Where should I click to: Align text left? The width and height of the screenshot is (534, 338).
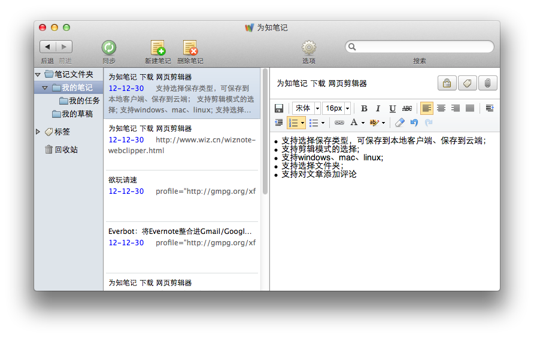(427, 108)
